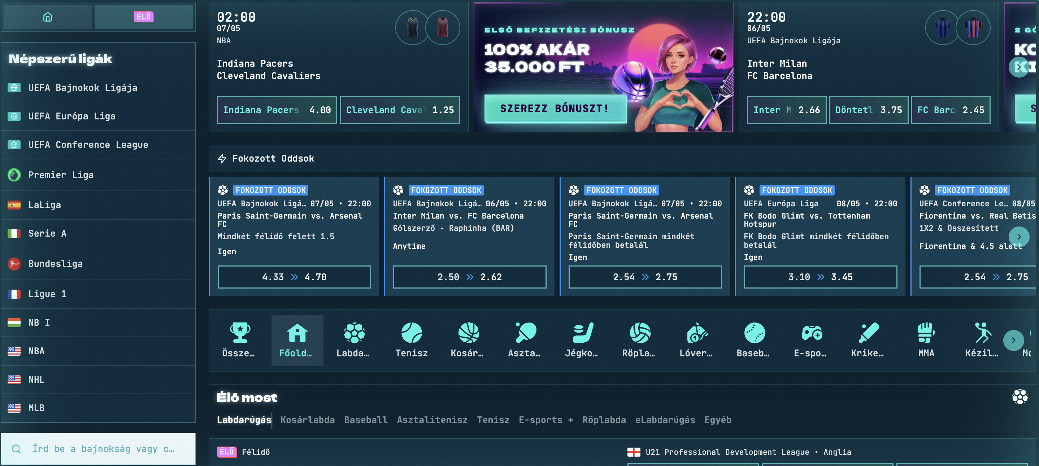The height and width of the screenshot is (466, 1039).
Task: Click Indiana Pacers team jersey icon
Action: (412, 27)
